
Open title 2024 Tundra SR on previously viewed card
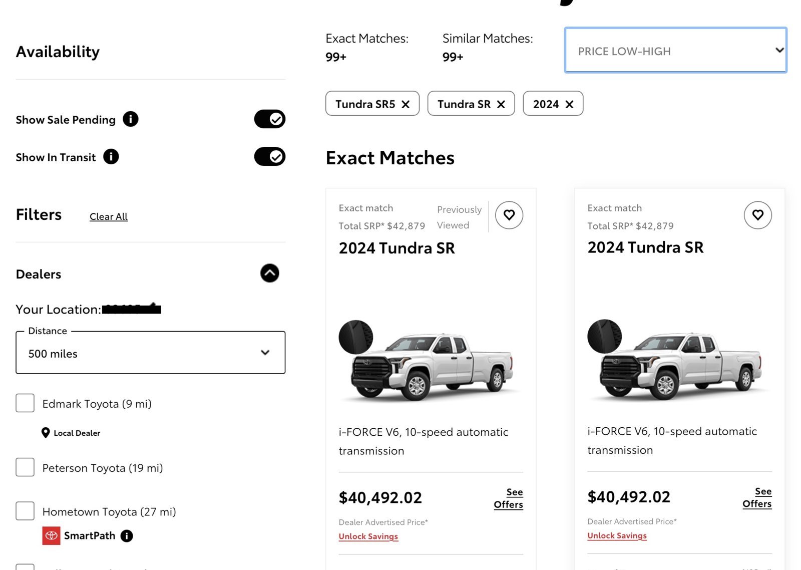pos(397,248)
